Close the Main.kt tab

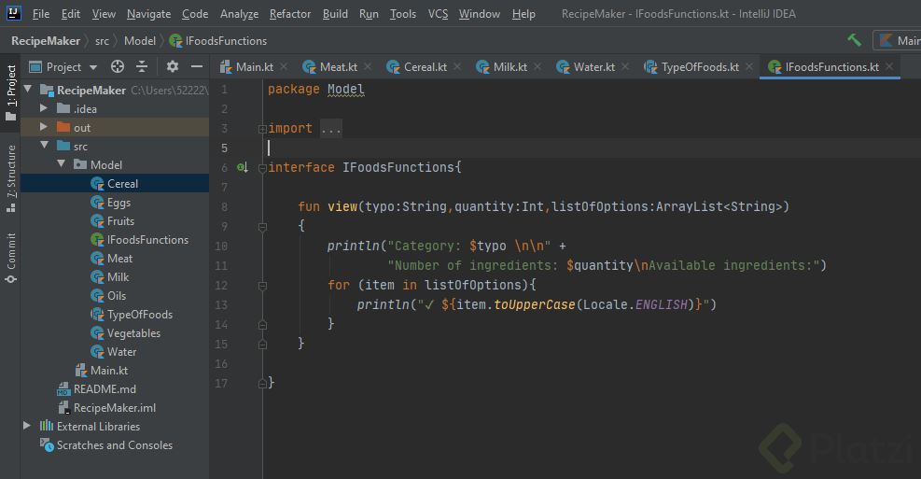coord(284,67)
